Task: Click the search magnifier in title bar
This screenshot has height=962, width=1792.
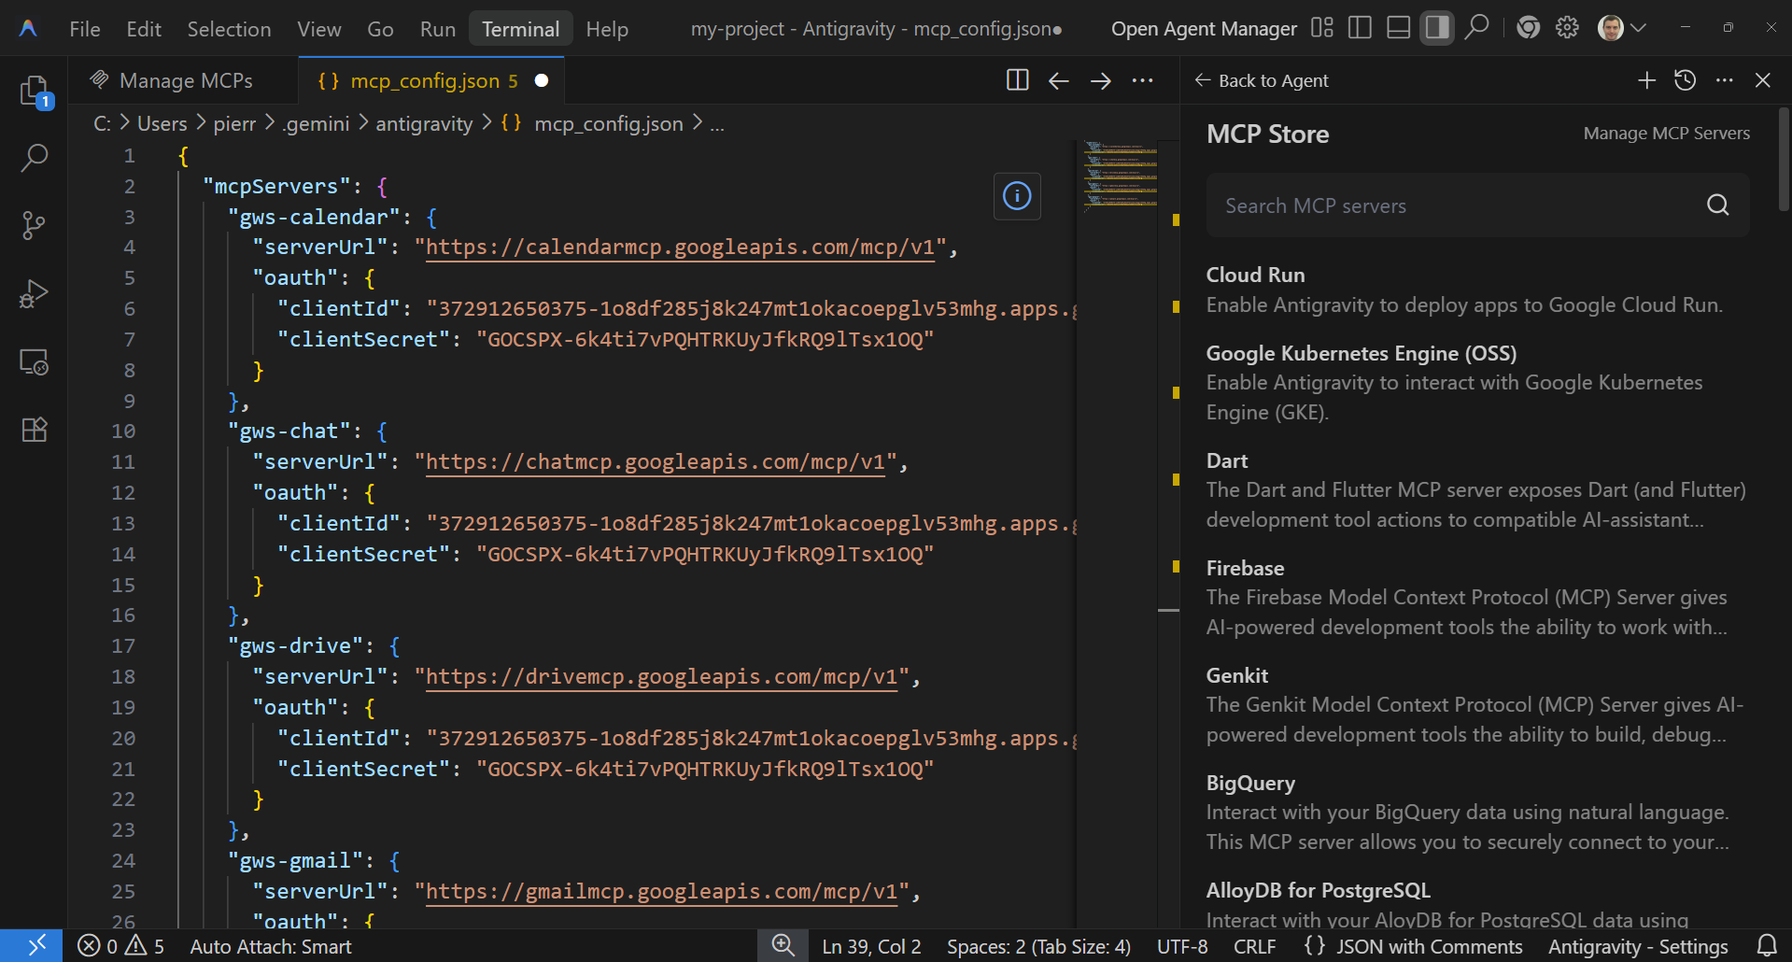Action: pos(1476,27)
